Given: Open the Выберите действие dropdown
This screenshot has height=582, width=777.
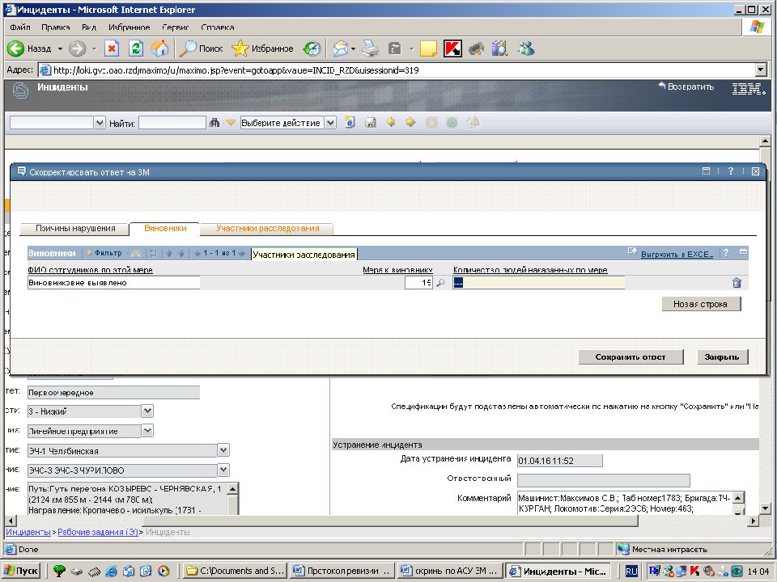Looking at the screenshot, I should click(x=330, y=123).
